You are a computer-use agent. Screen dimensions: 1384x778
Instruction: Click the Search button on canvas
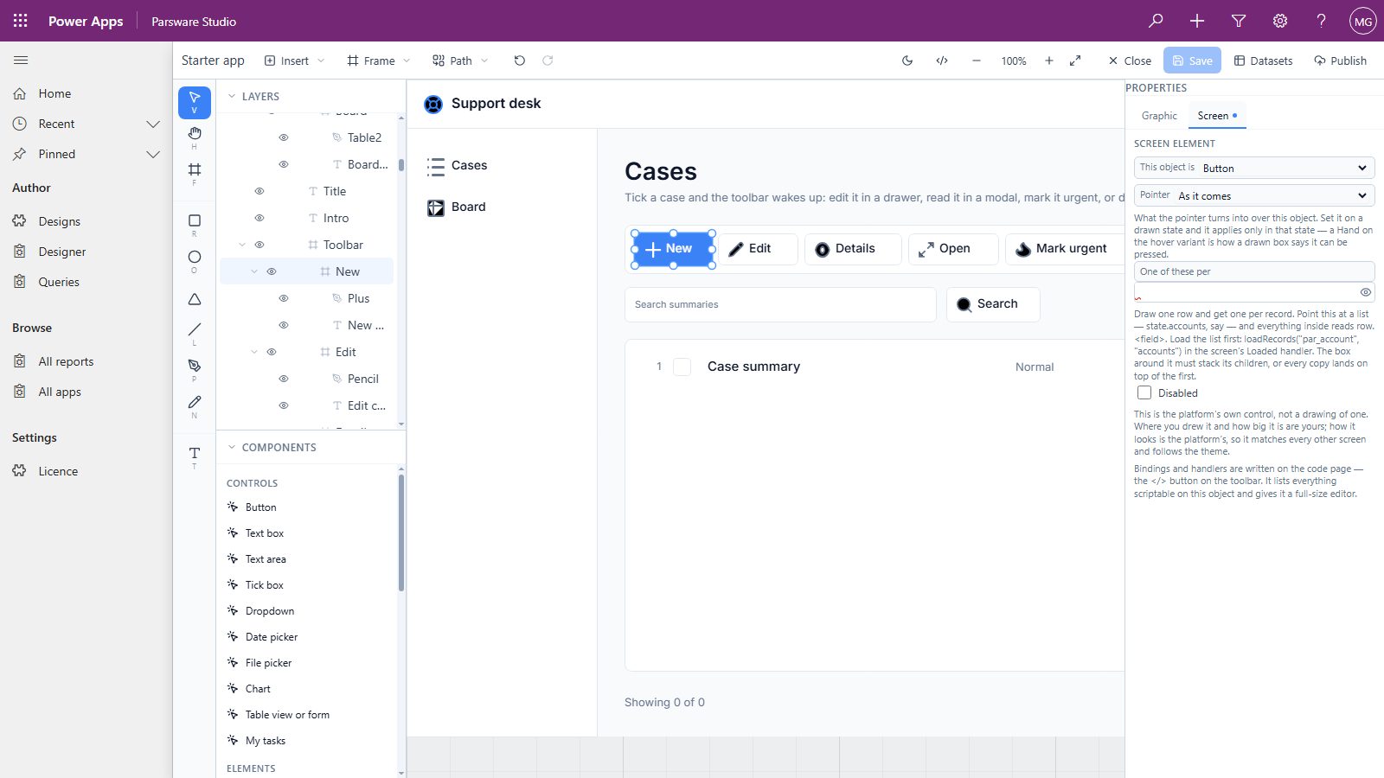coord(993,304)
